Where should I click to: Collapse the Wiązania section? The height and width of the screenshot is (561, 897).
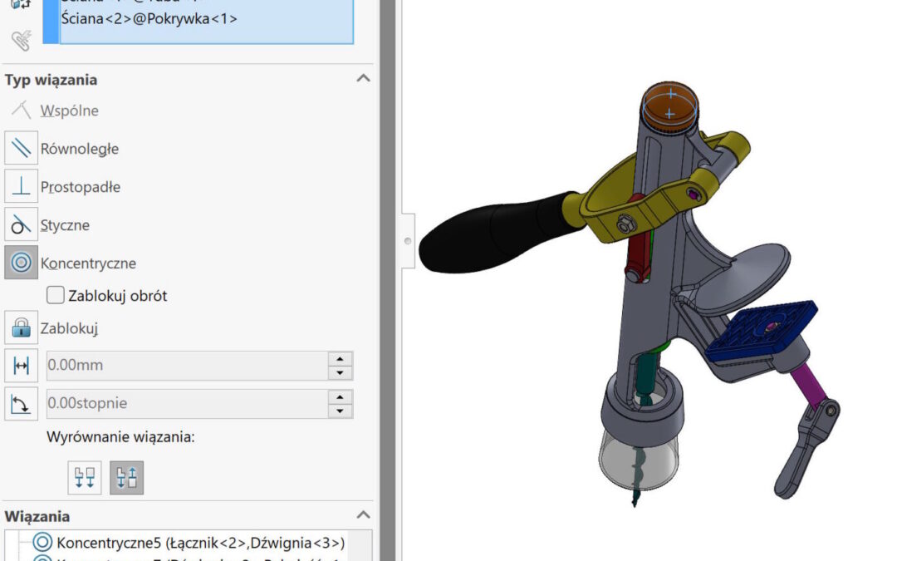pos(363,515)
